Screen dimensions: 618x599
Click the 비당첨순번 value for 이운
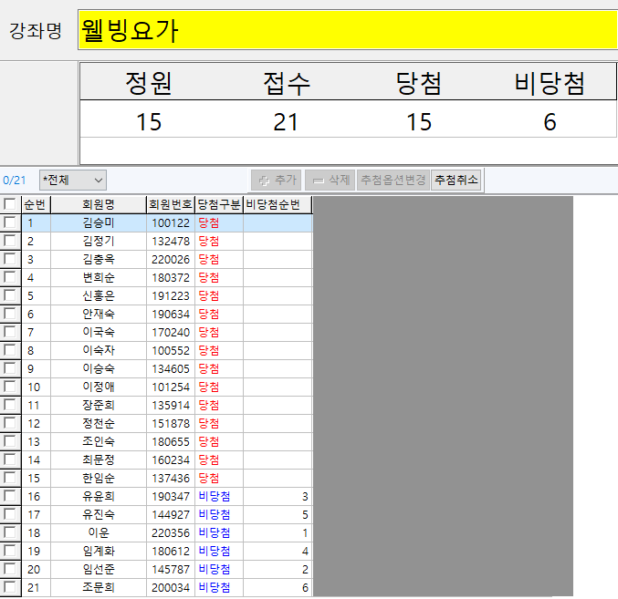305,532
